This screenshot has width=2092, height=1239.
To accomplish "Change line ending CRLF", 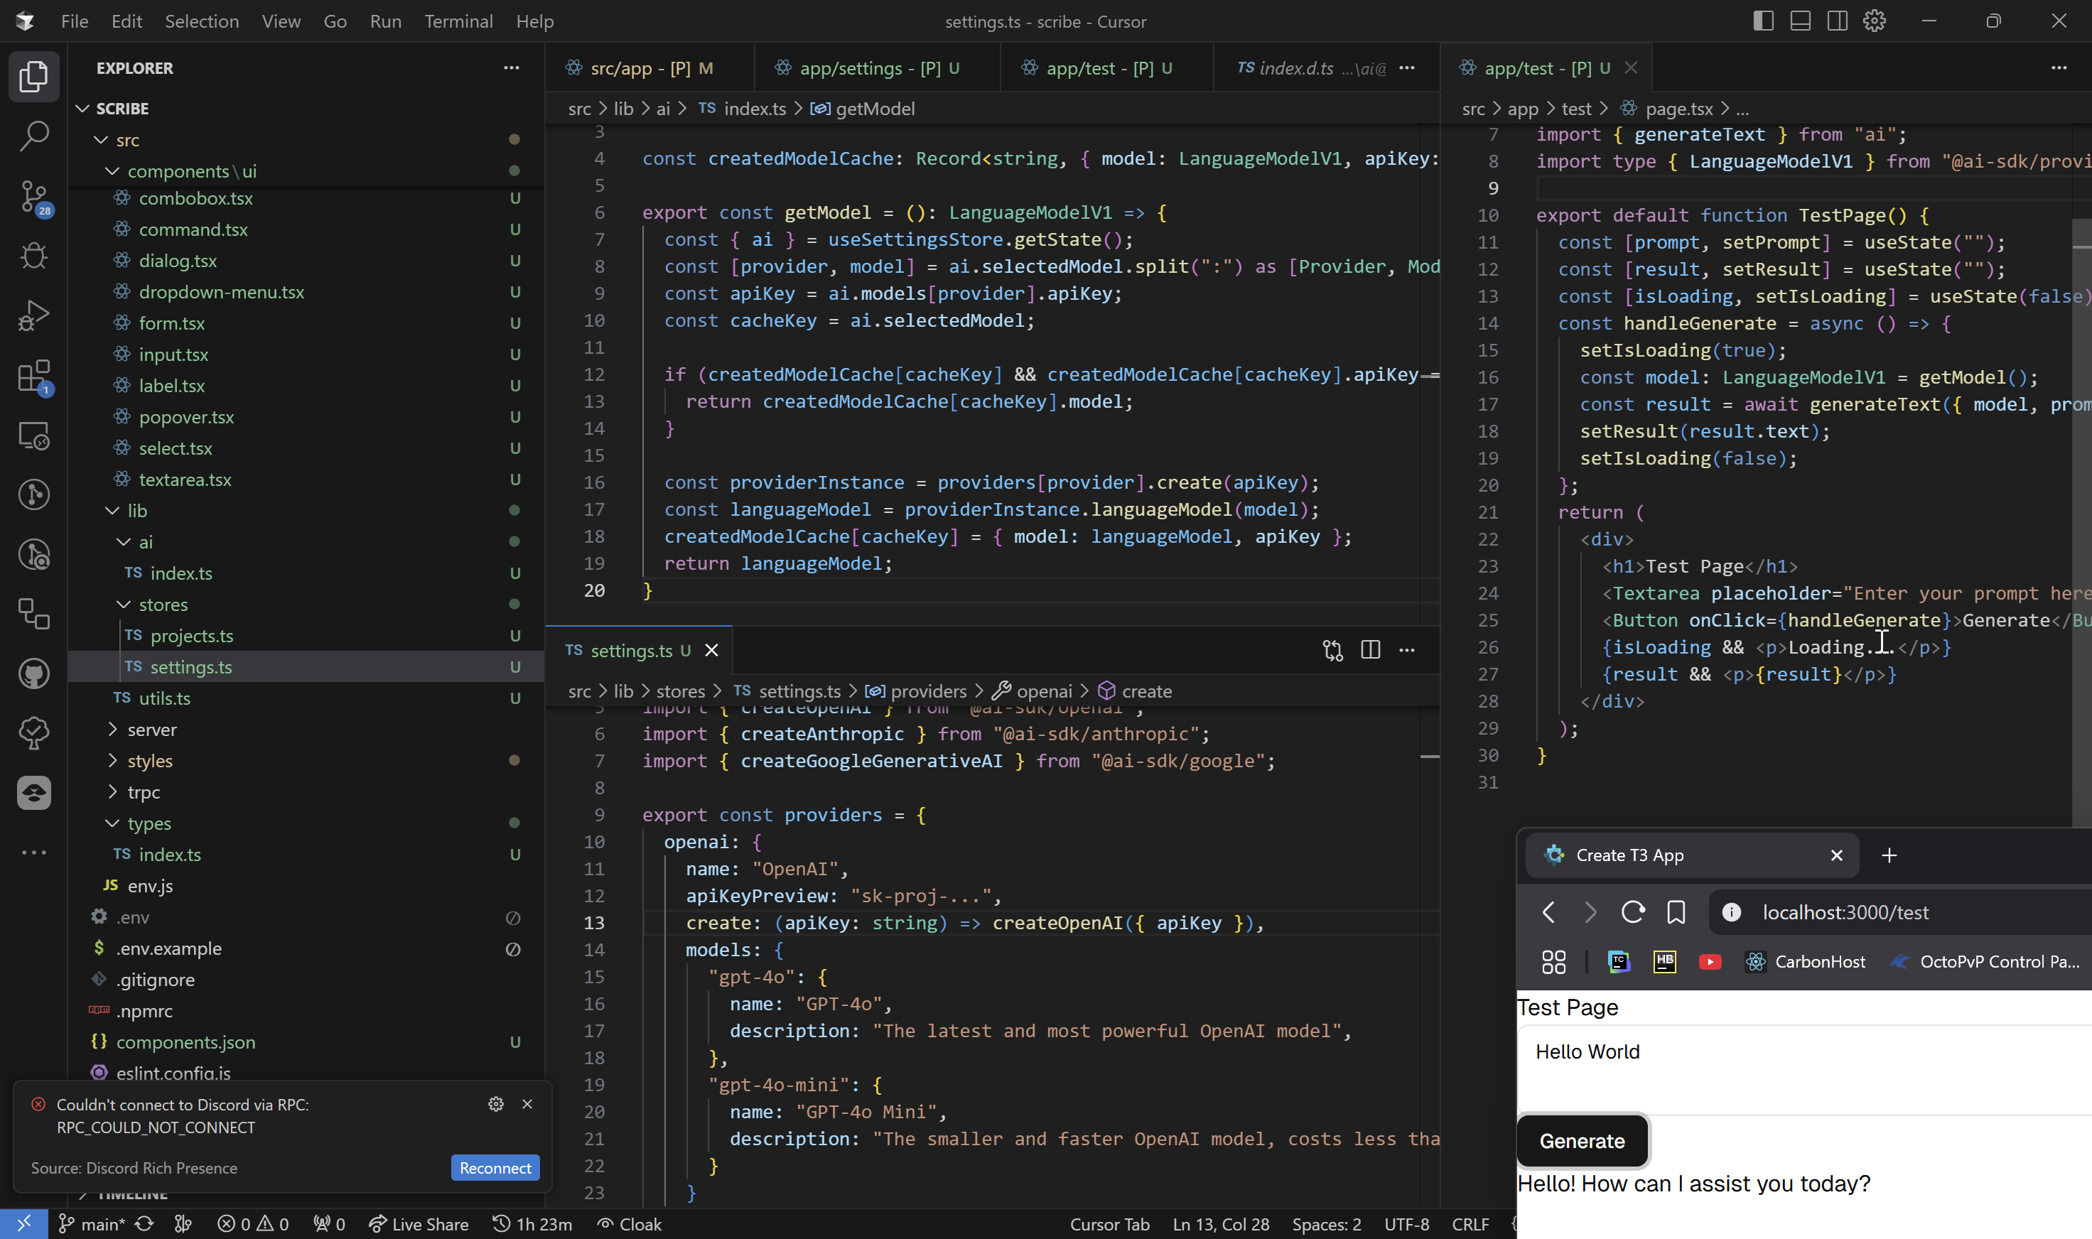I will (1470, 1224).
